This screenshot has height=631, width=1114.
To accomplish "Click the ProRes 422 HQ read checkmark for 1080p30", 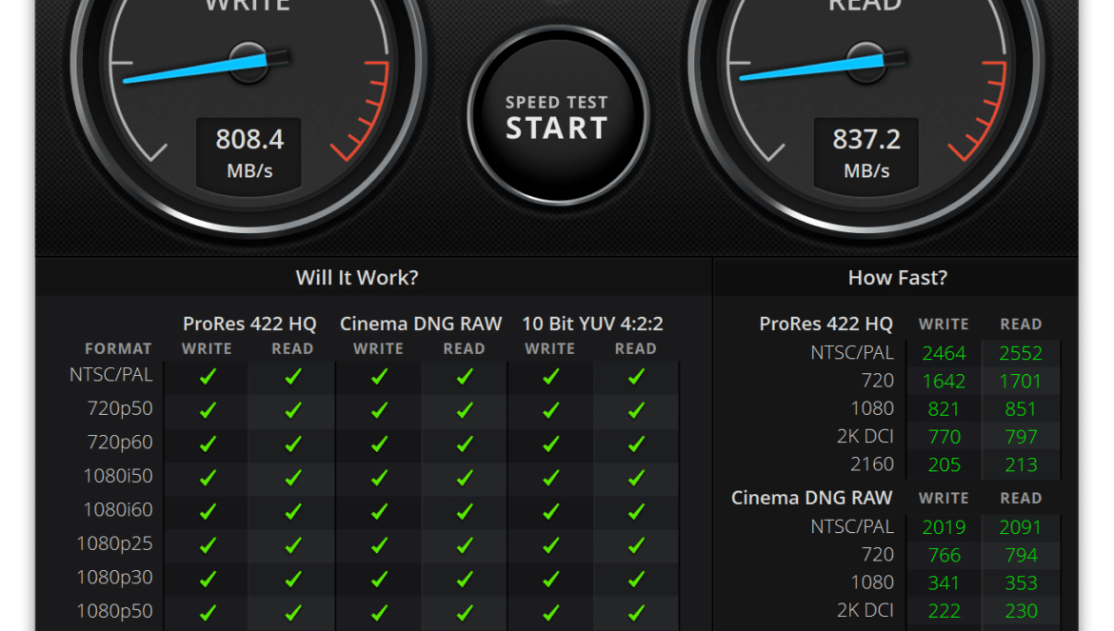I will [x=292, y=580].
